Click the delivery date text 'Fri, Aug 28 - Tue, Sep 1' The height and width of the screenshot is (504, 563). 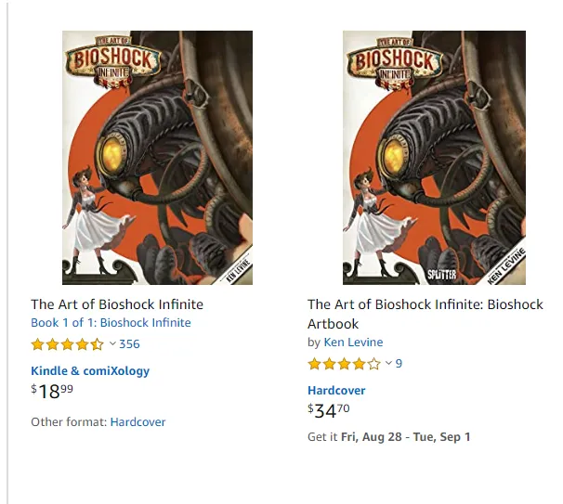coord(405,437)
